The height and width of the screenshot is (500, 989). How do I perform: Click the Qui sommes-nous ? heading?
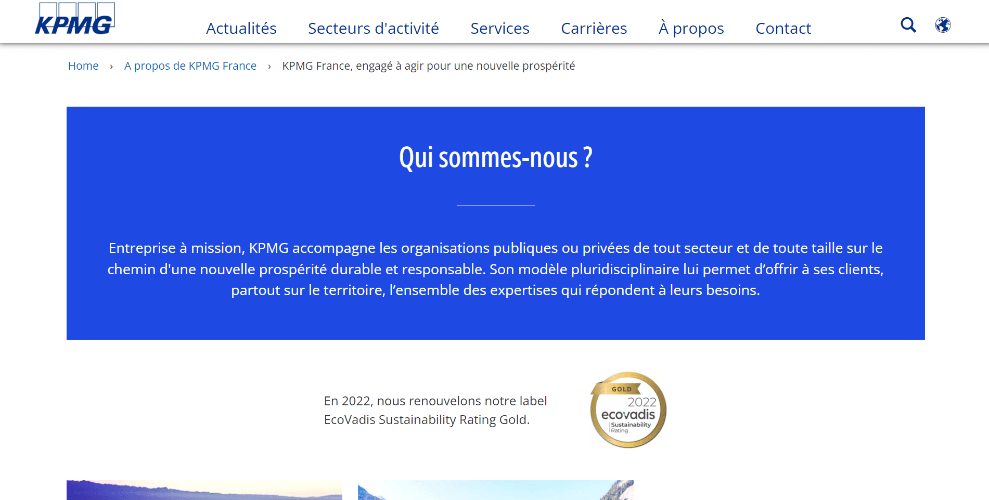496,158
